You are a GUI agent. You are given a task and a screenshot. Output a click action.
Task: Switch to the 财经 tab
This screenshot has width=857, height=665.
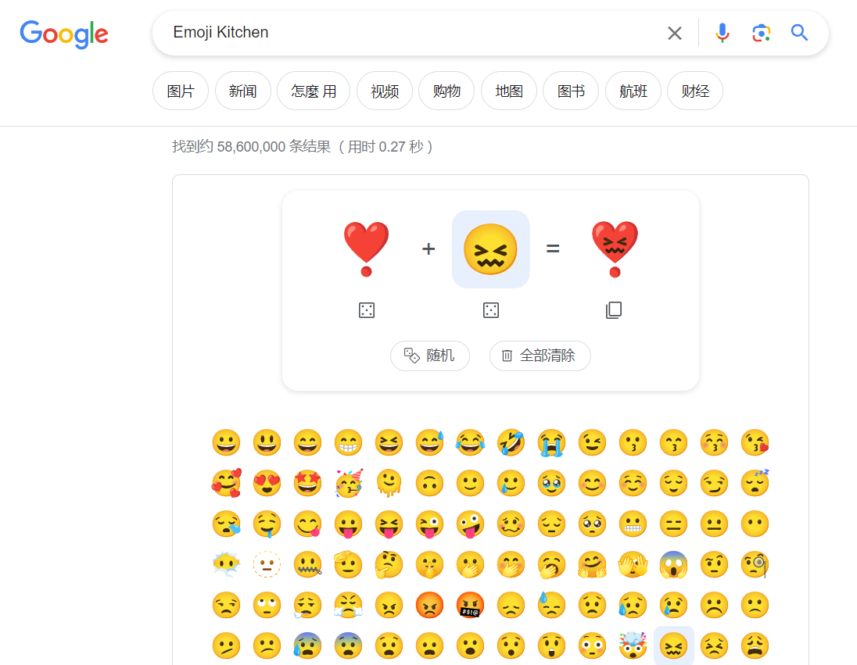click(695, 91)
